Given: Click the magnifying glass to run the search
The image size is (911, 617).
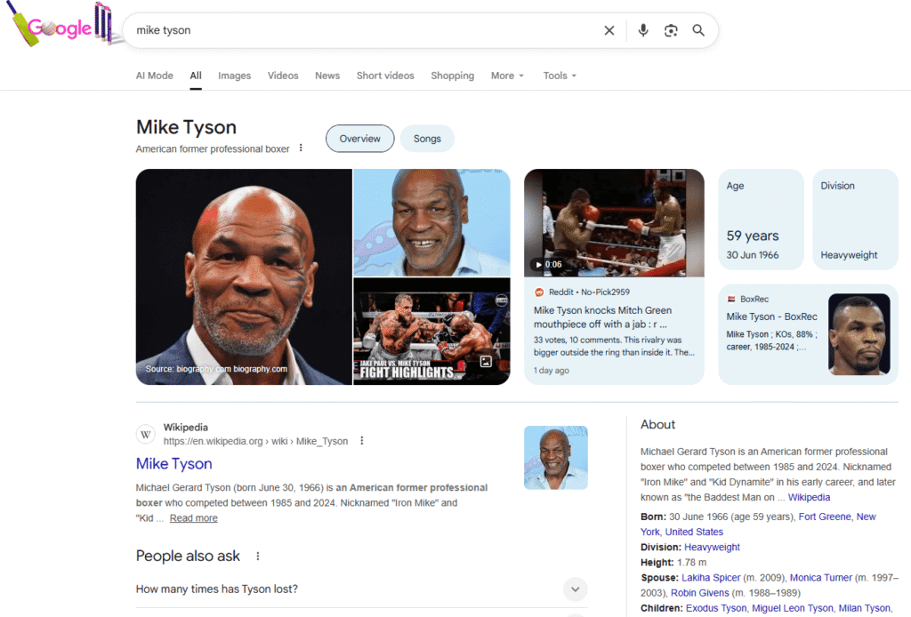Looking at the screenshot, I should tap(698, 29).
